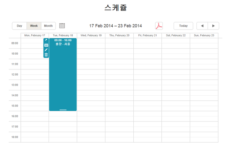The height and width of the screenshot is (151, 229).
Task: Click the color brush icon beside the event
Action: tap(46, 40)
